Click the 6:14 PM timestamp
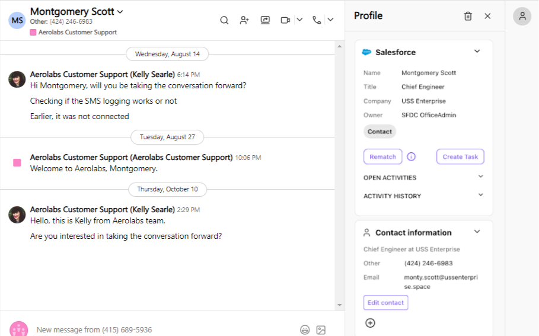Viewport: 539px width, 336px height. (x=189, y=75)
